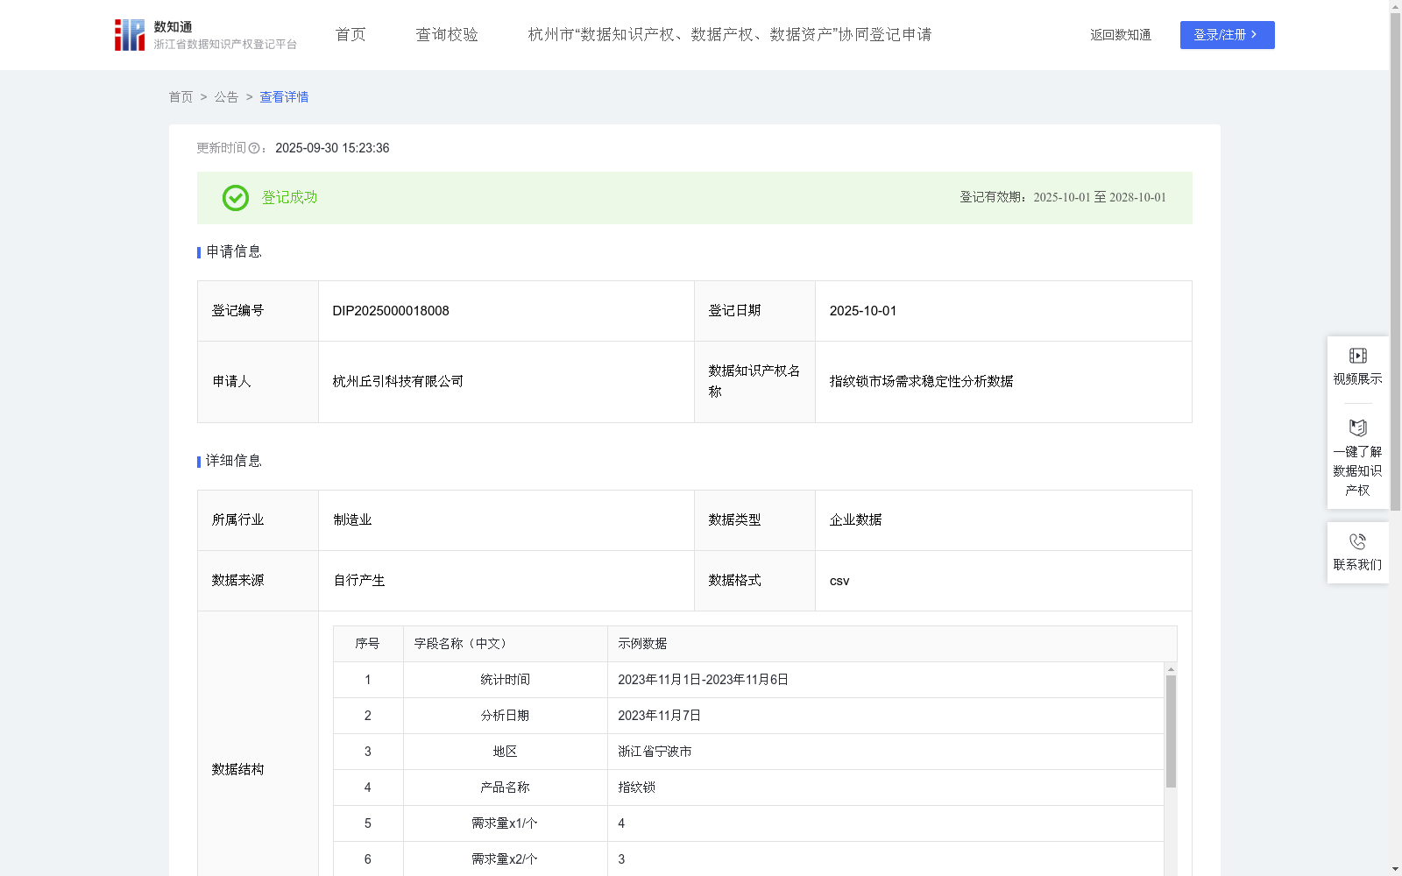Go to 公告 in the breadcrumb
The height and width of the screenshot is (876, 1402).
[x=226, y=97]
